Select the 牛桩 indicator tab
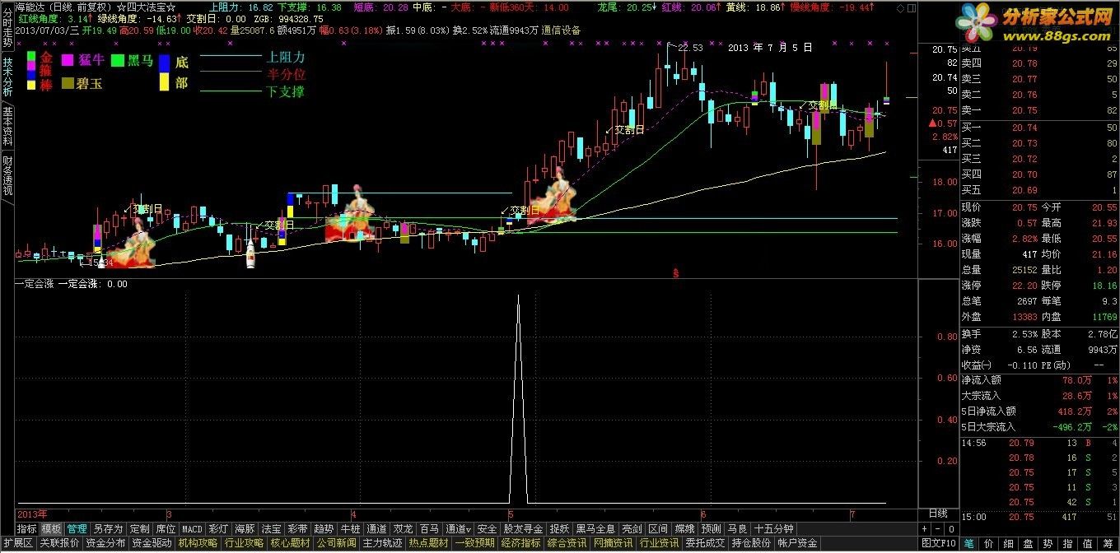Viewport: 1120px width, 553px height. (x=350, y=528)
